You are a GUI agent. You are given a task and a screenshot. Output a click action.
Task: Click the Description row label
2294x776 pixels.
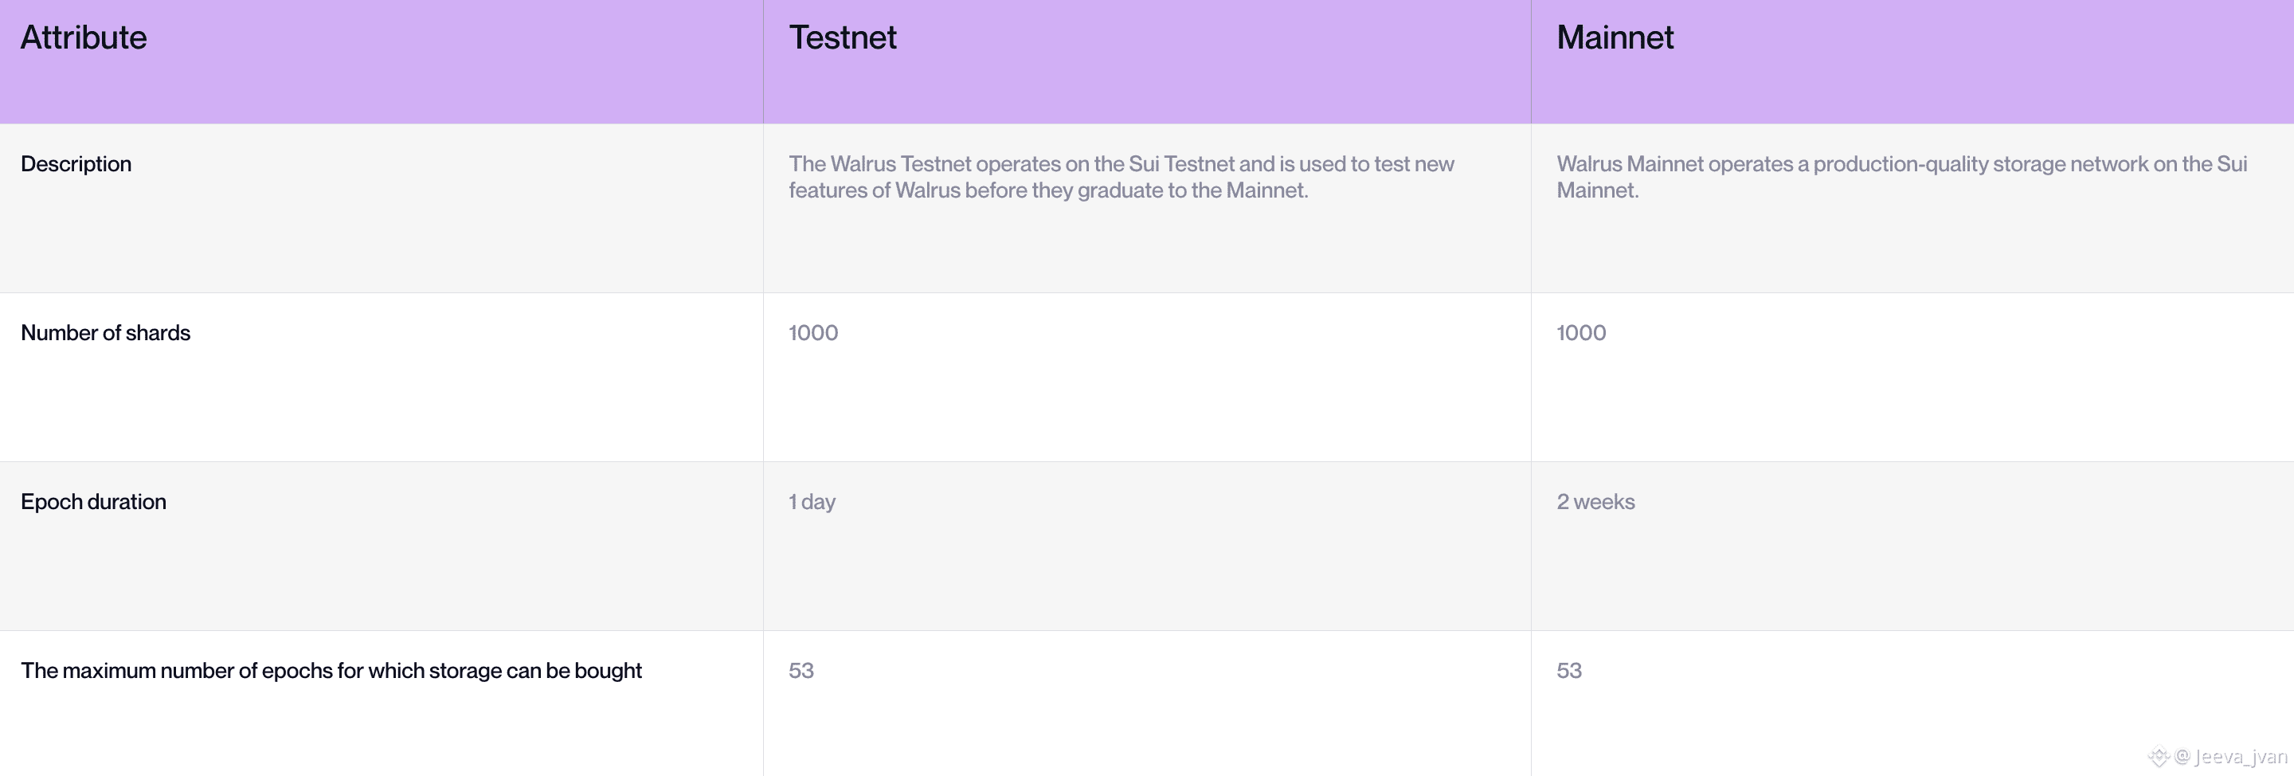(76, 164)
